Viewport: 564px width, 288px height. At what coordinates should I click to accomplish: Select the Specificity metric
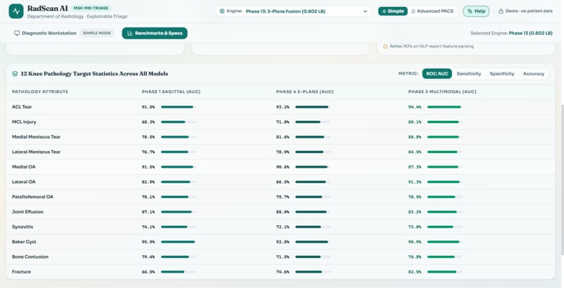coord(502,73)
